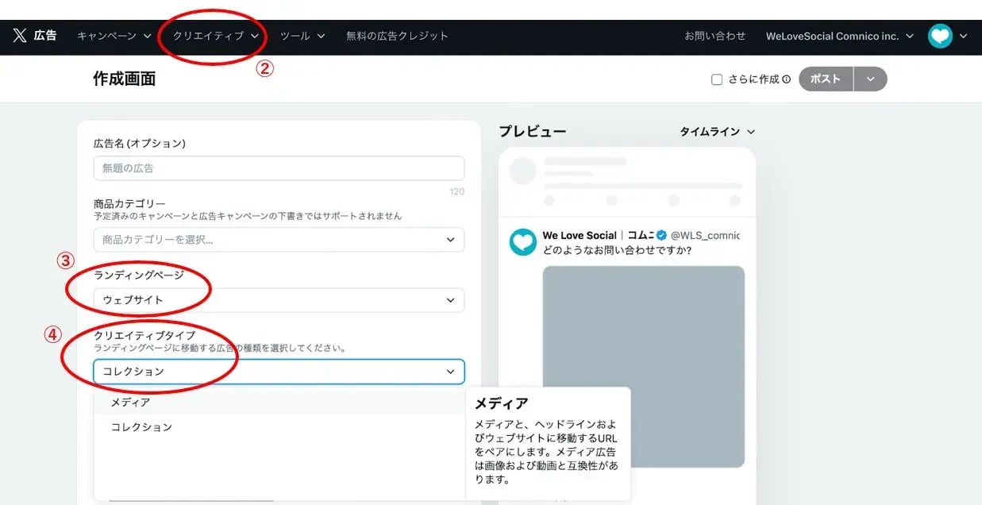Click the gray media placeholder in preview
Screen dimensions: 982x505
[644, 367]
